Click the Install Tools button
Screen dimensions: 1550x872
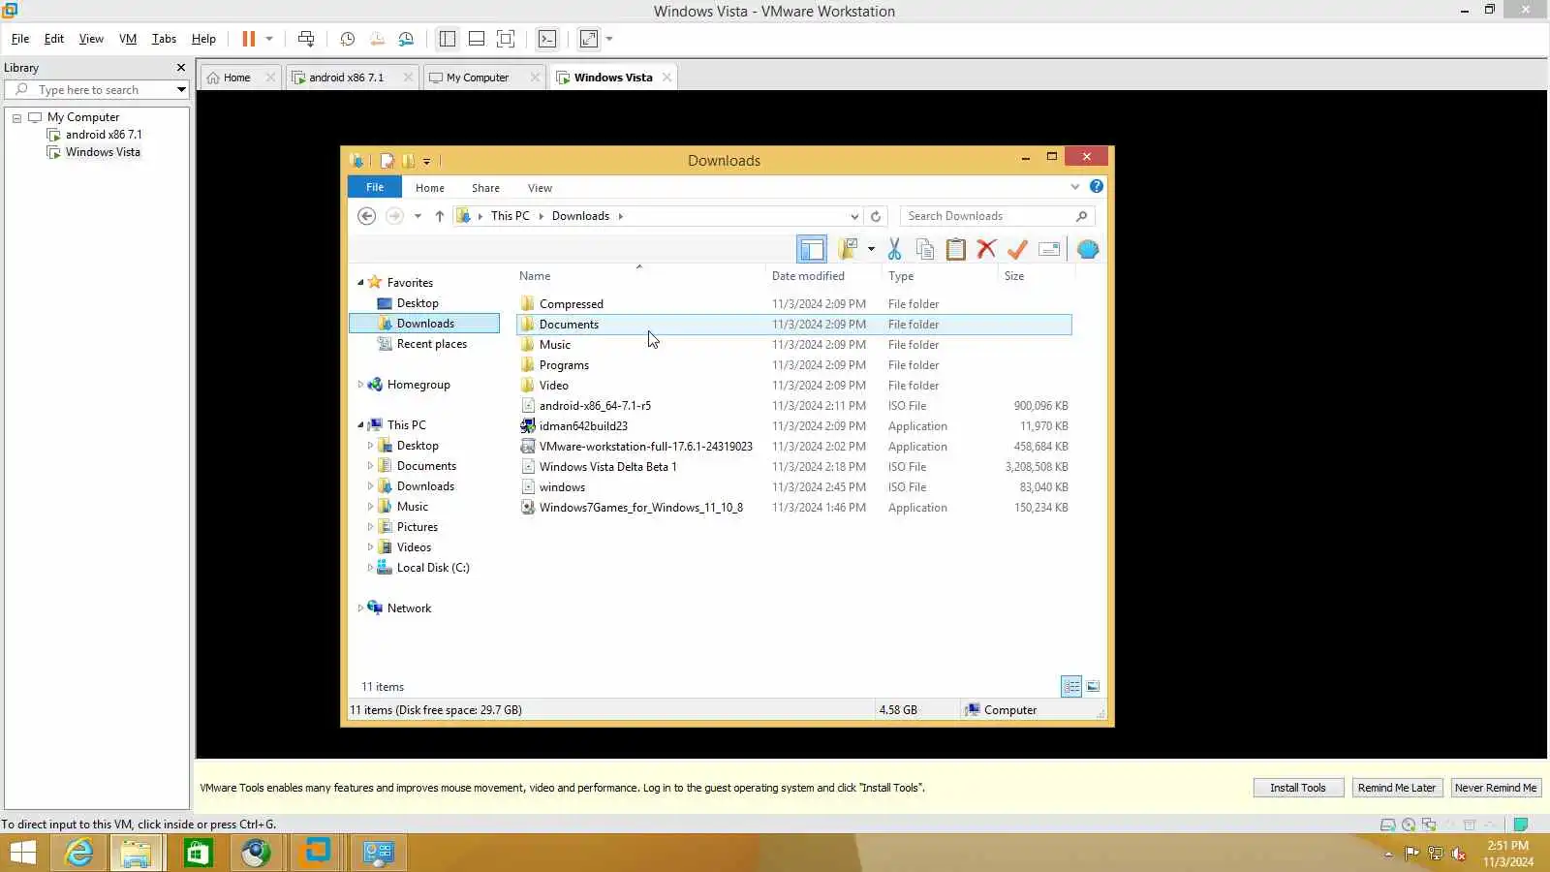coord(1298,788)
